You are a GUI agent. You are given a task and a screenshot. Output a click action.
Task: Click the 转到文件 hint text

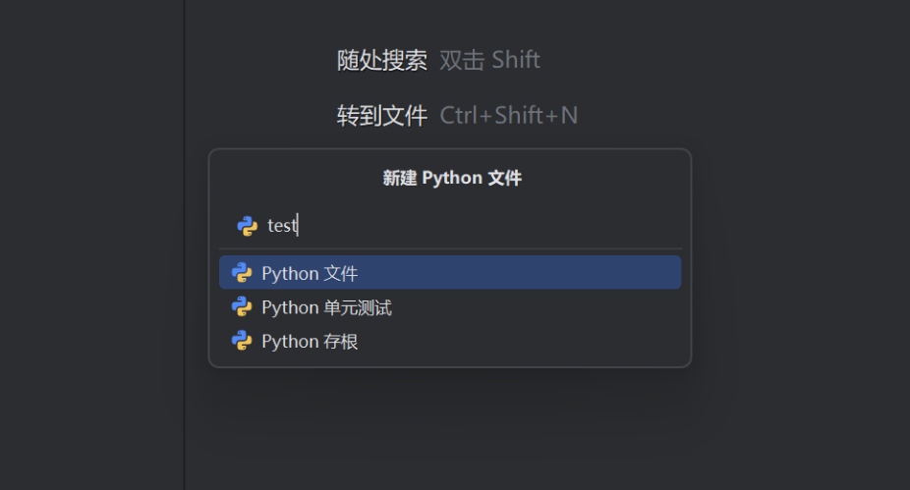[x=382, y=116]
